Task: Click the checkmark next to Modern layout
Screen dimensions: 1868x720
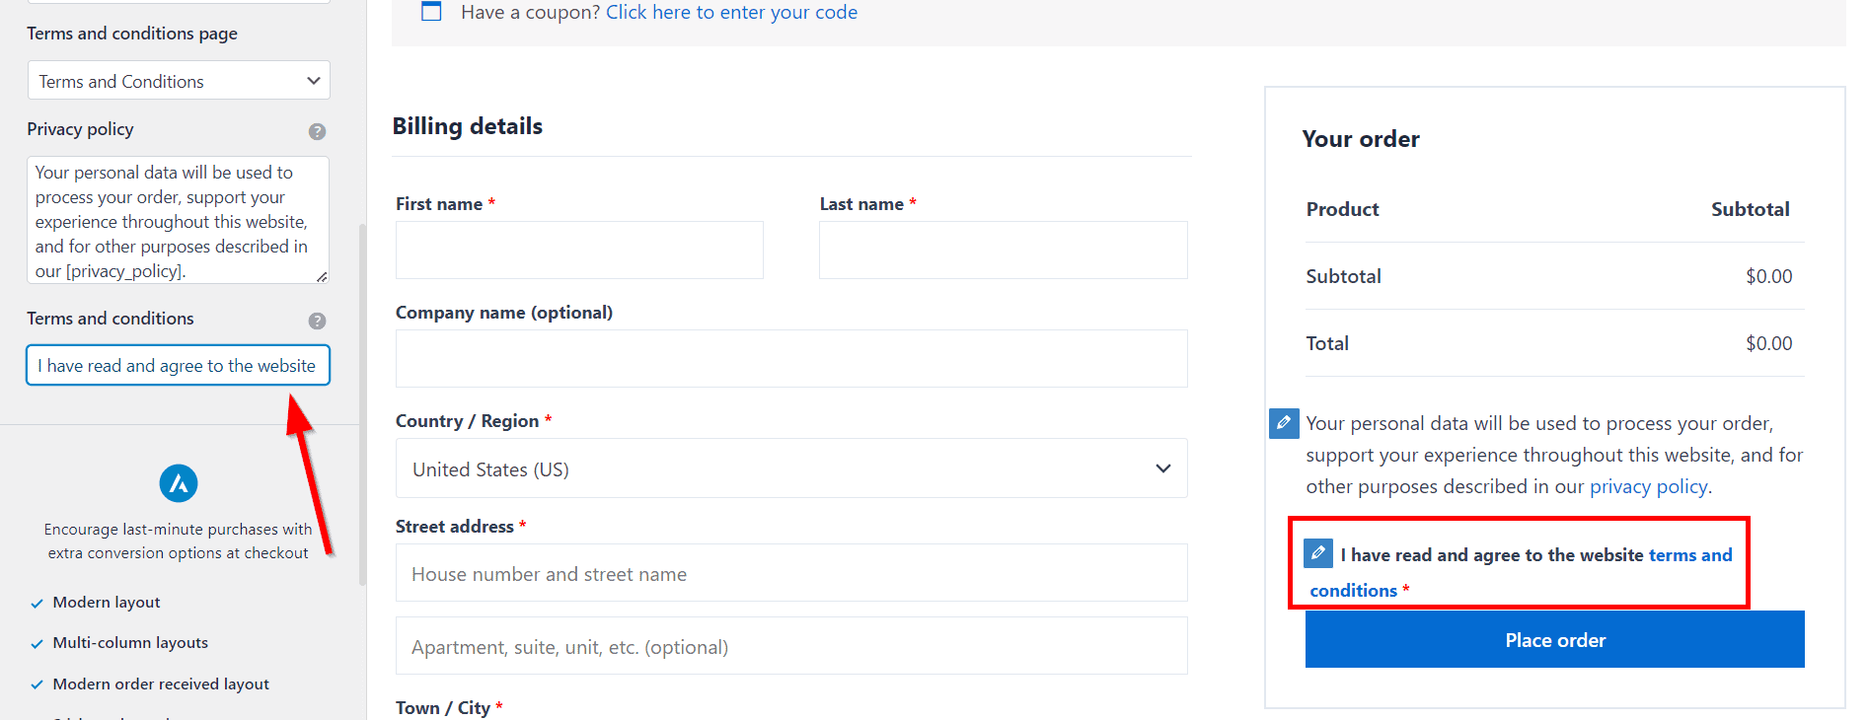Action: [37, 603]
